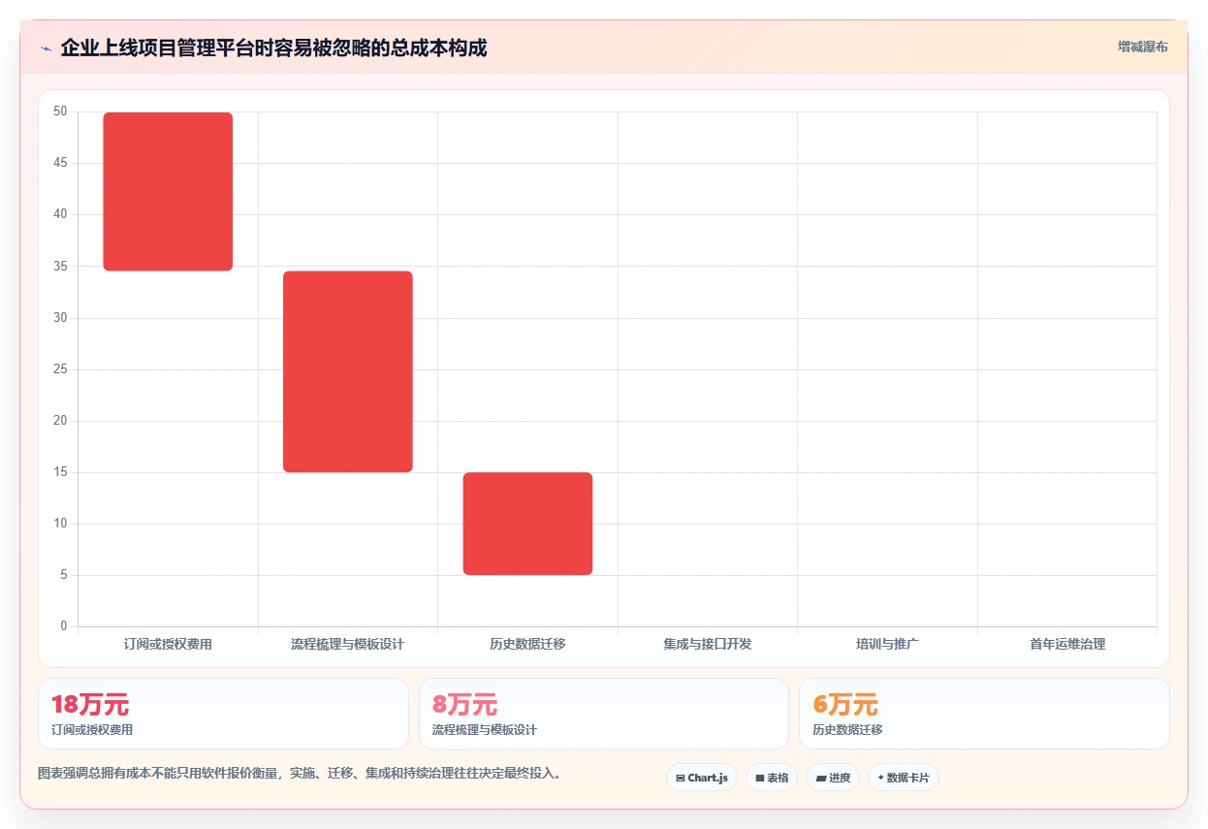Image resolution: width=1208 pixels, height=829 pixels.
Task: Click the 订阅或授权费用 axis label
Action: (168, 644)
